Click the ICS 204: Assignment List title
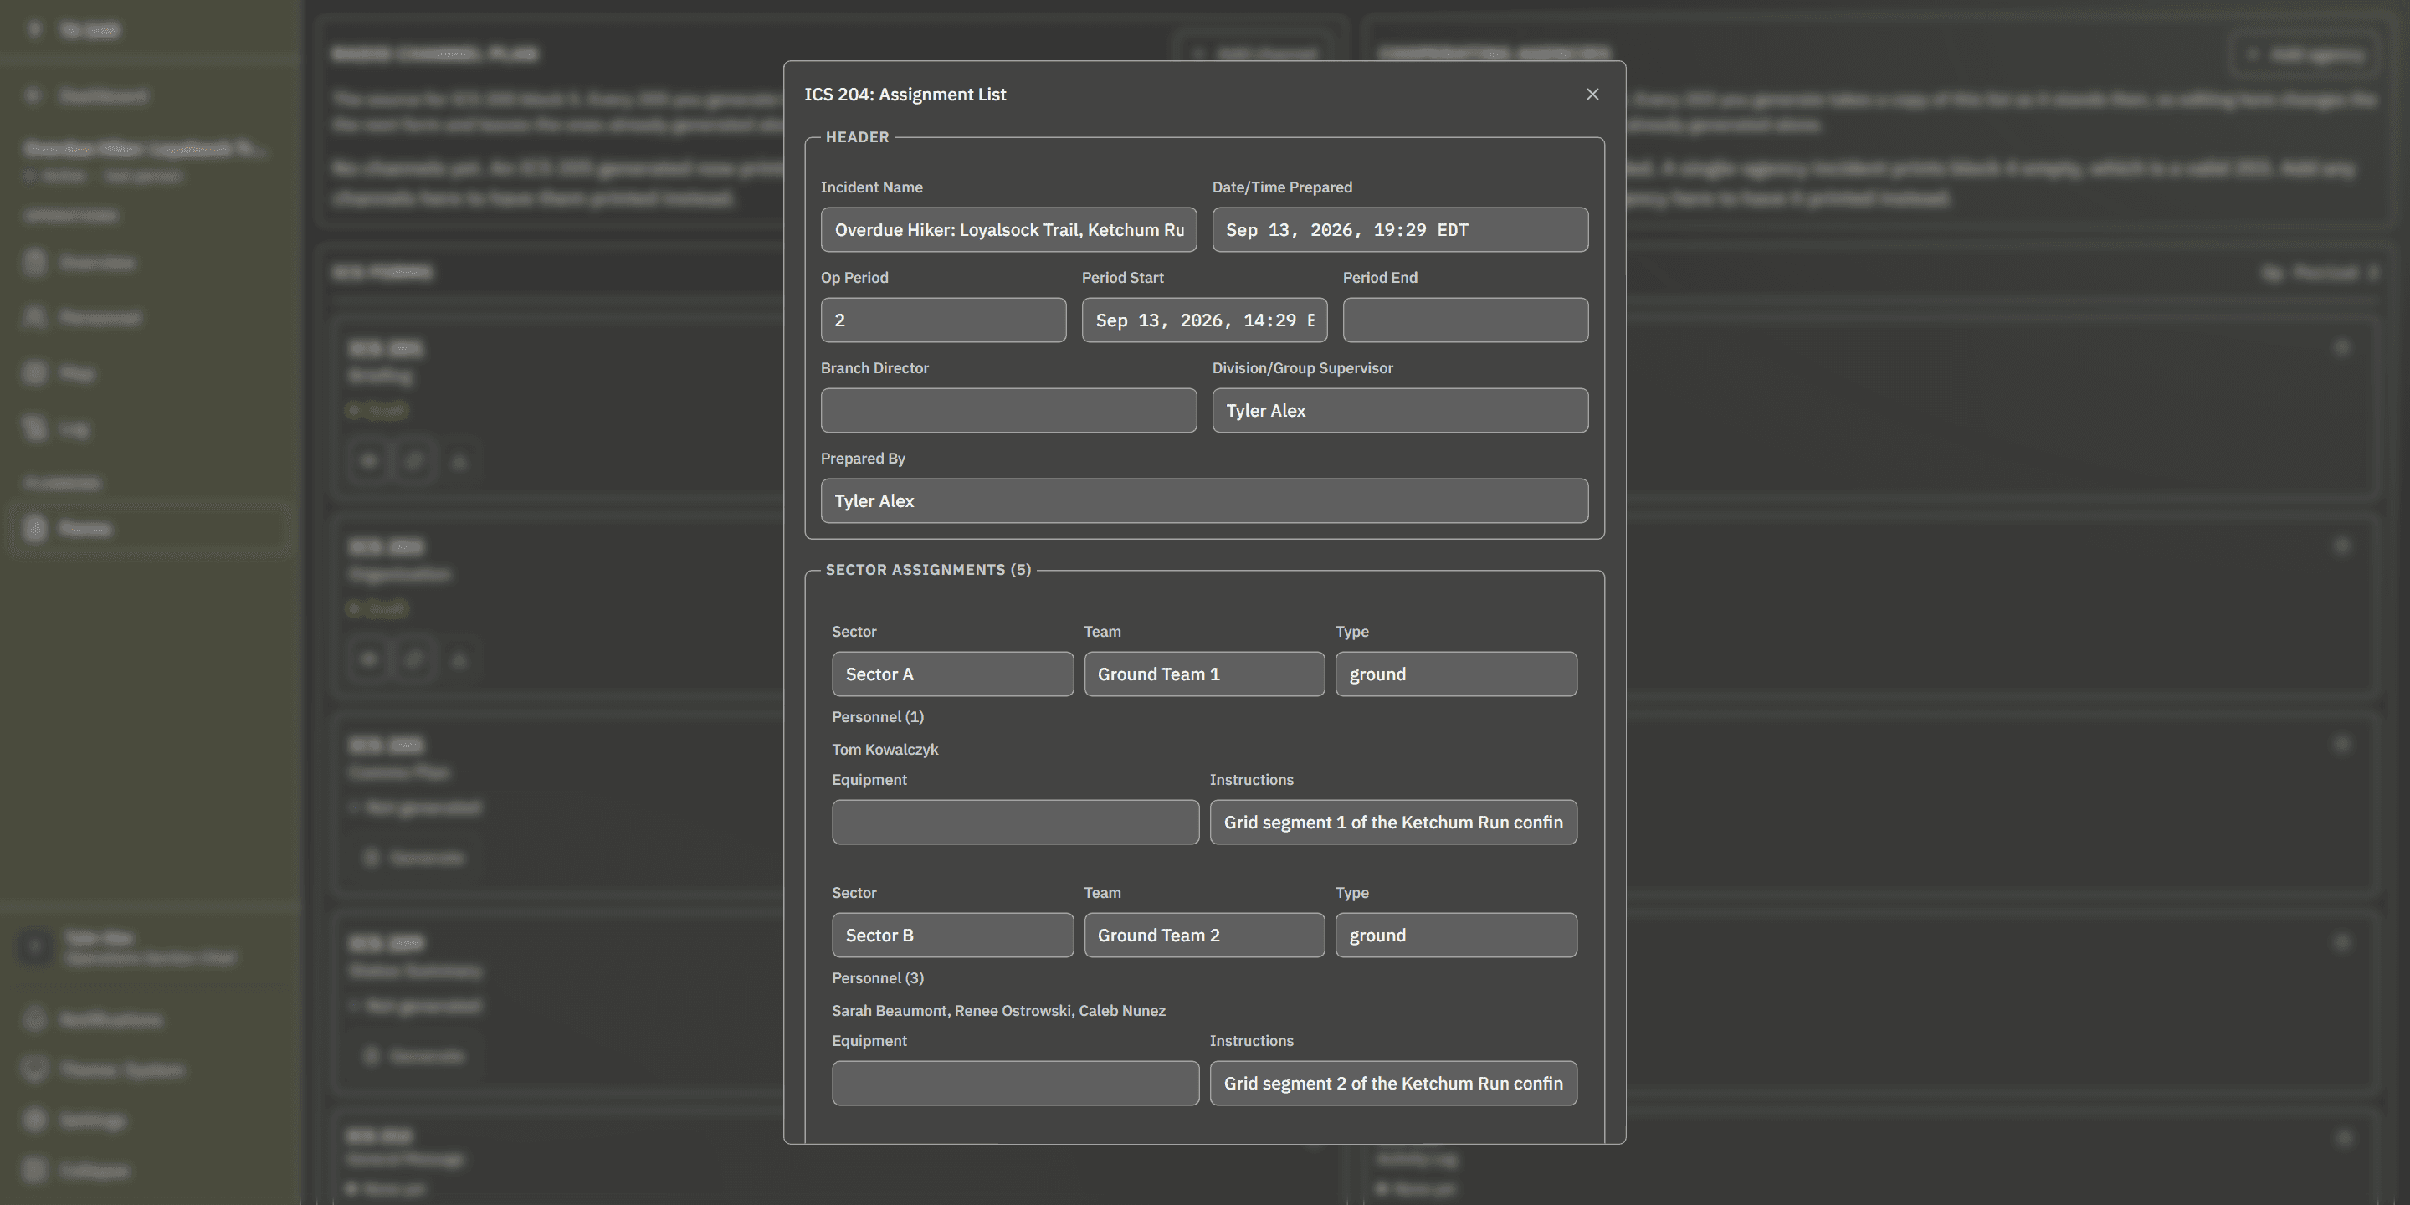Viewport: 2410px width, 1205px height. pos(905,95)
